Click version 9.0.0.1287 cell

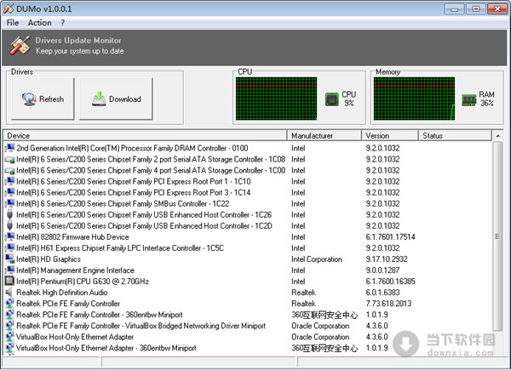coord(382,270)
